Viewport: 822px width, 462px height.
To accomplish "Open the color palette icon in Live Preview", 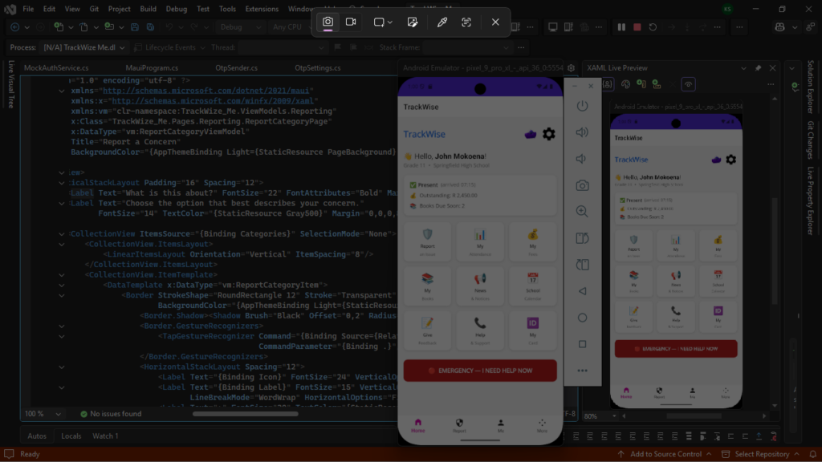I will 625,83.
